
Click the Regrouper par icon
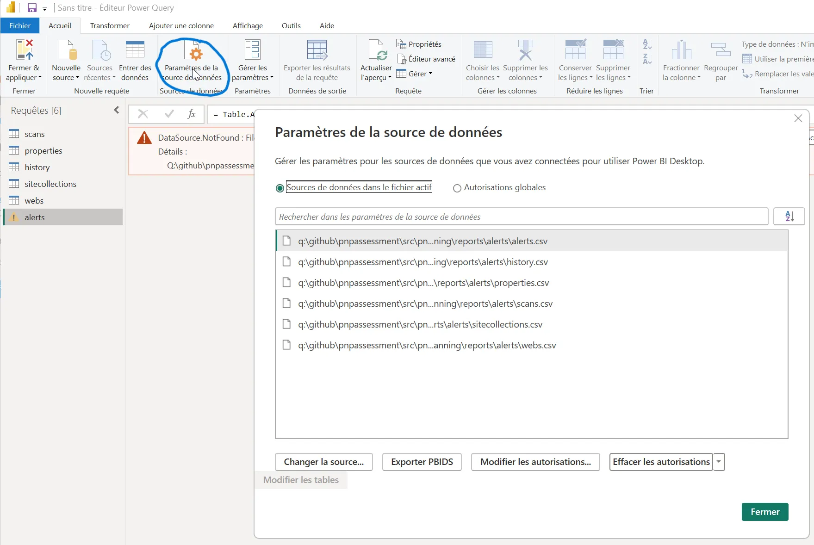click(720, 50)
